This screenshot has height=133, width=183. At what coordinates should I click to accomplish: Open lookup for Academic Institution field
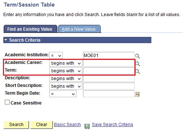pos(137,56)
